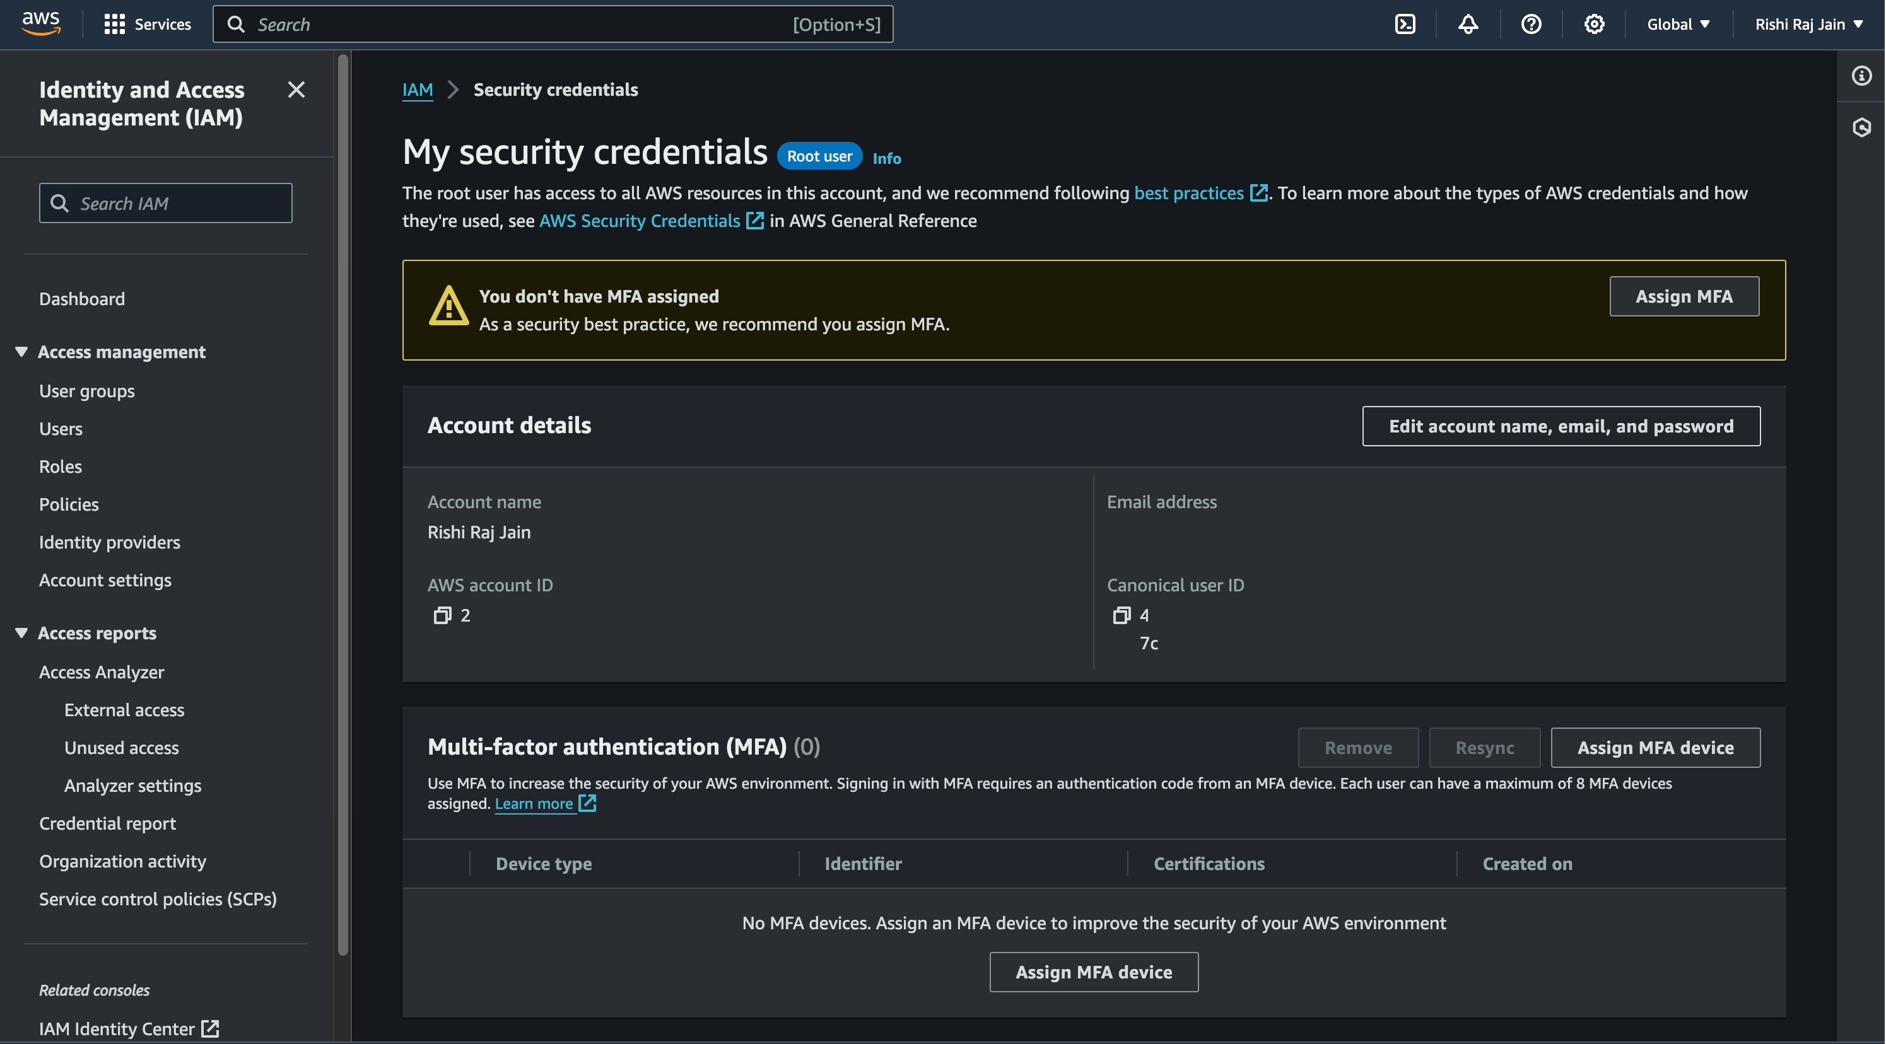This screenshot has width=1886, height=1044.
Task: Click the Search IAM input field
Action: (165, 202)
